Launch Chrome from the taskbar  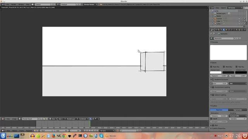click(x=64, y=136)
